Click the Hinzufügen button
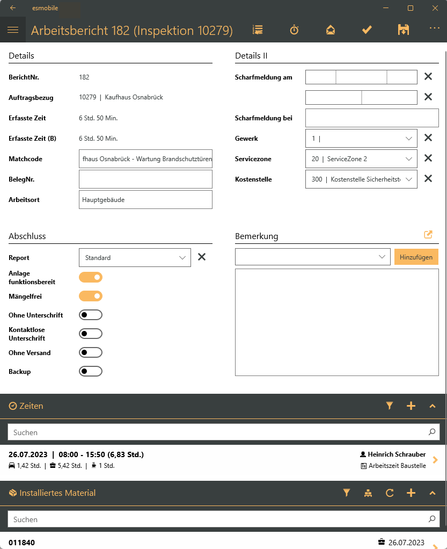This screenshot has height=549, width=447. (x=416, y=257)
